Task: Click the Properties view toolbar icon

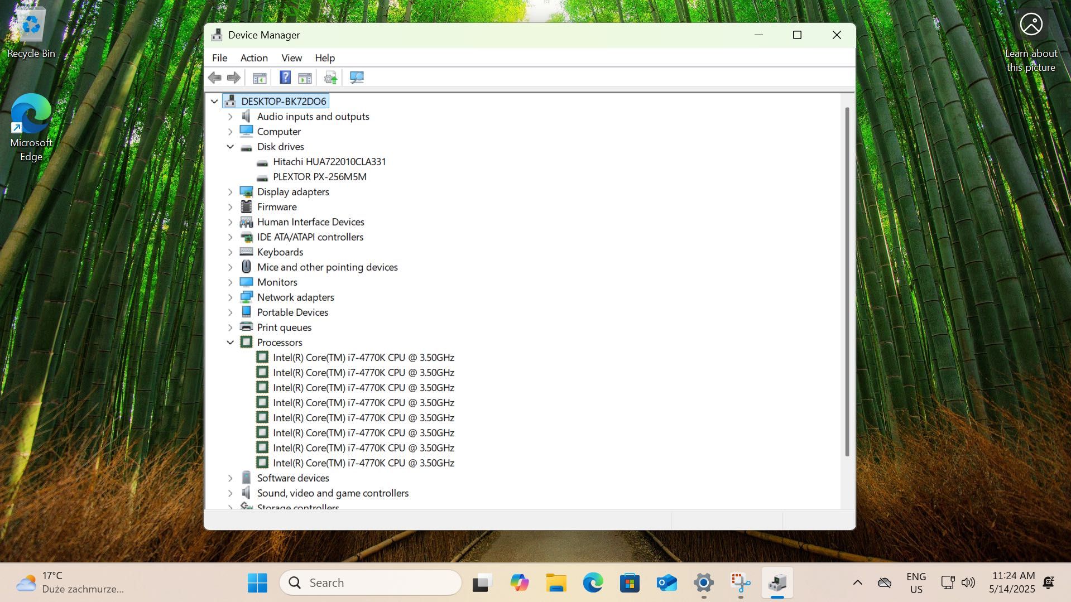Action: pos(305,78)
